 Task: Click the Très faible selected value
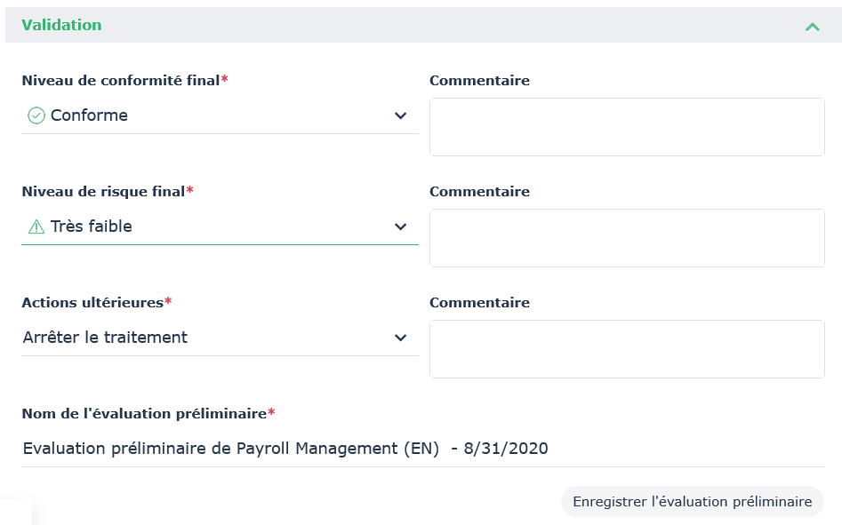tap(92, 227)
